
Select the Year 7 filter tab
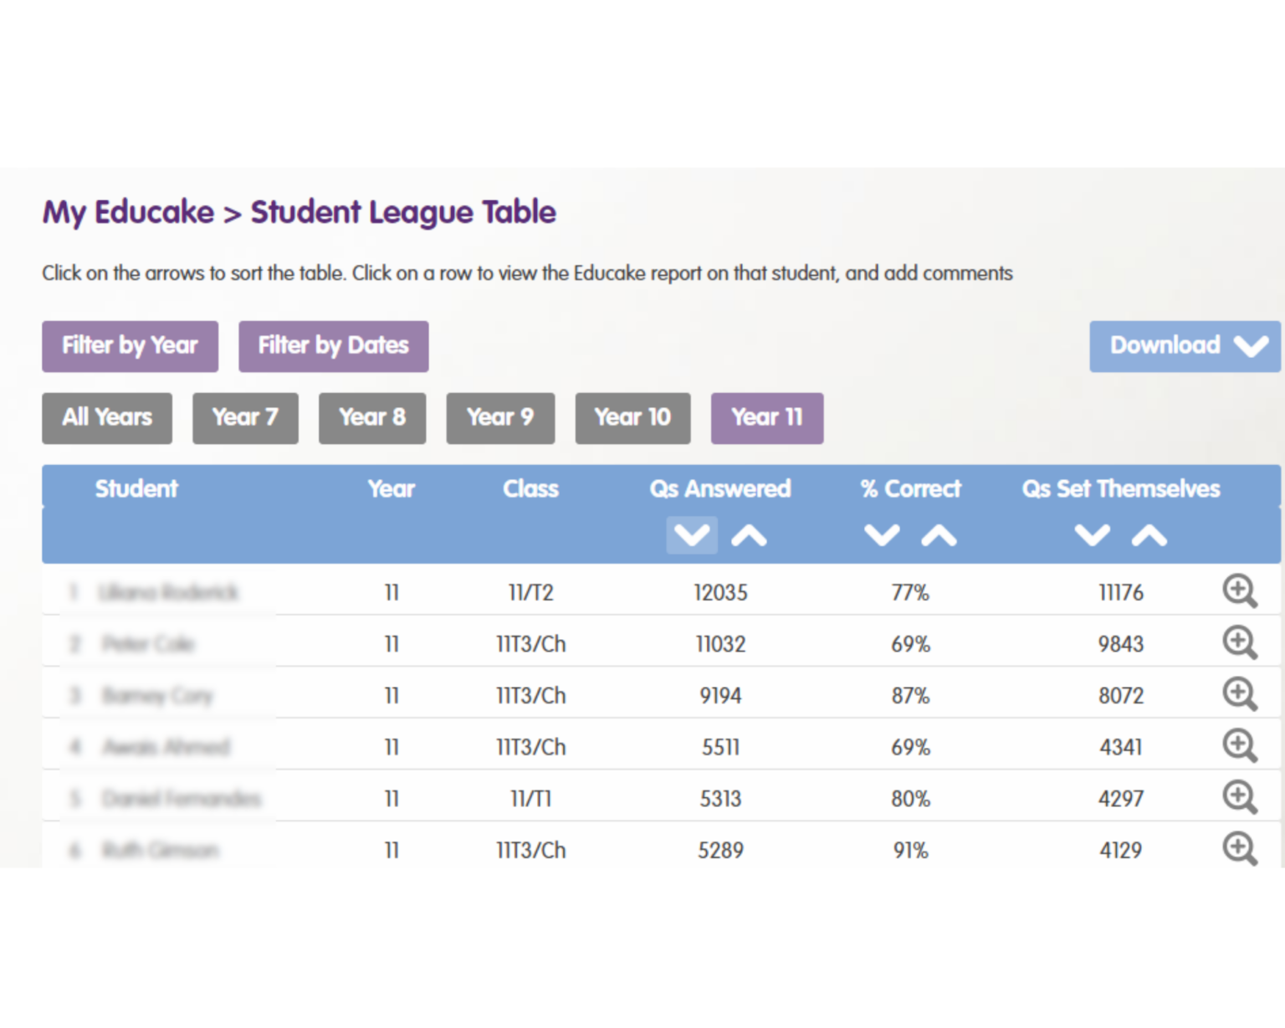coord(245,417)
